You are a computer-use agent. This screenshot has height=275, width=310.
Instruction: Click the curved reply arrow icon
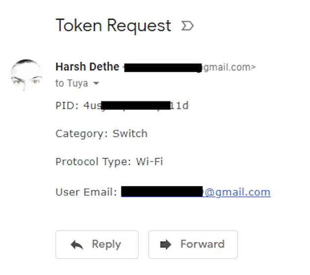point(77,244)
